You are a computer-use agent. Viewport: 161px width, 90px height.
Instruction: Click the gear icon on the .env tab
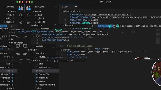click(x=62, y=7)
